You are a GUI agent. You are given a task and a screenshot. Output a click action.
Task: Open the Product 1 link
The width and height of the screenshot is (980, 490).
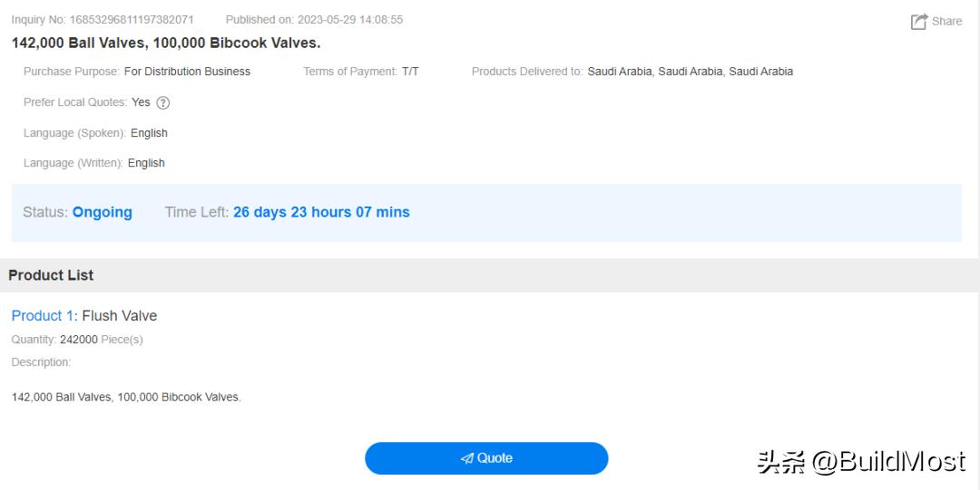42,315
